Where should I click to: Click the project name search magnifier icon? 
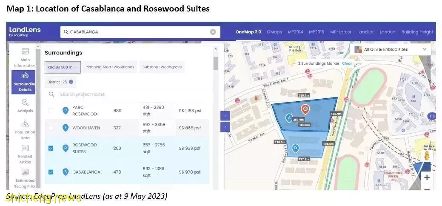pos(51,94)
